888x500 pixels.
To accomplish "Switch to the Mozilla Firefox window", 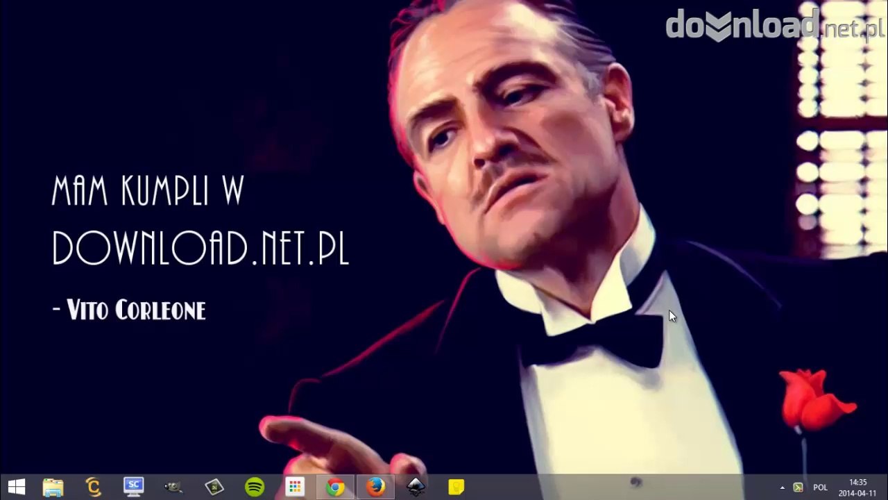I will click(375, 487).
